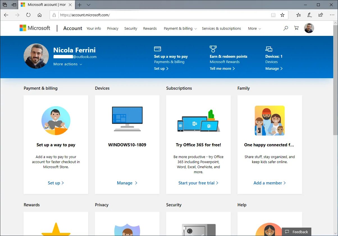The width and height of the screenshot is (338, 236).
Task: Open the Edge Settings and more menu
Action: pyautogui.click(x=332, y=15)
